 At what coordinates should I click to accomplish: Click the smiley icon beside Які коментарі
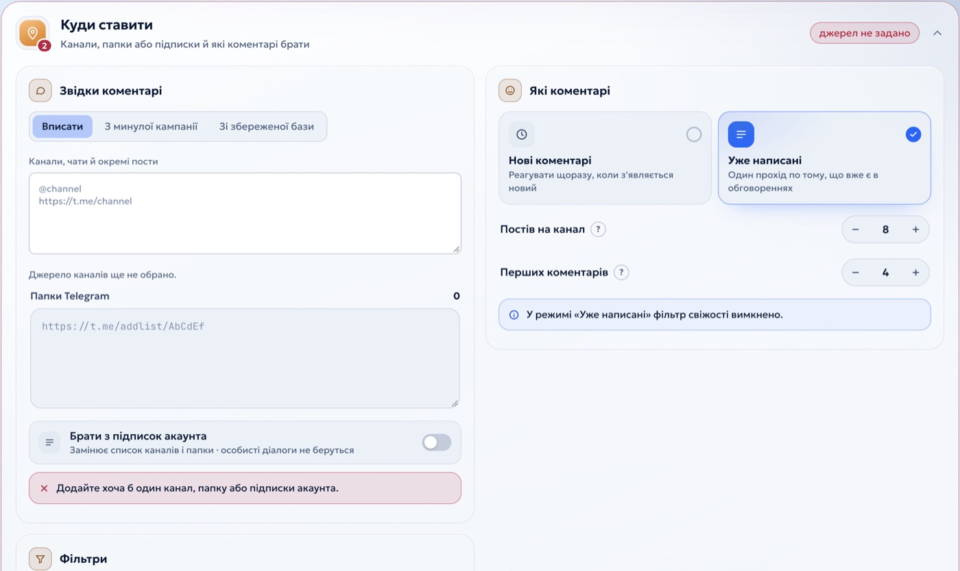point(510,90)
